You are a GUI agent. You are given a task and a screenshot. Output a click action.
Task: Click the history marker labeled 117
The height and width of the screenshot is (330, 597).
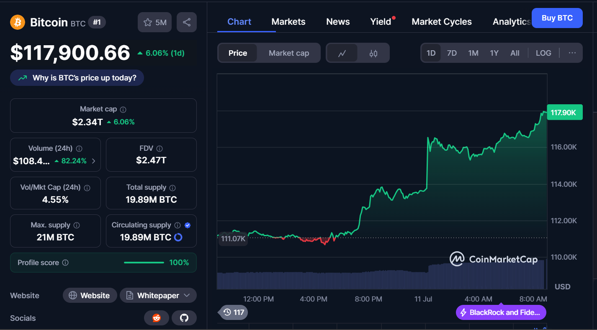pos(234,312)
